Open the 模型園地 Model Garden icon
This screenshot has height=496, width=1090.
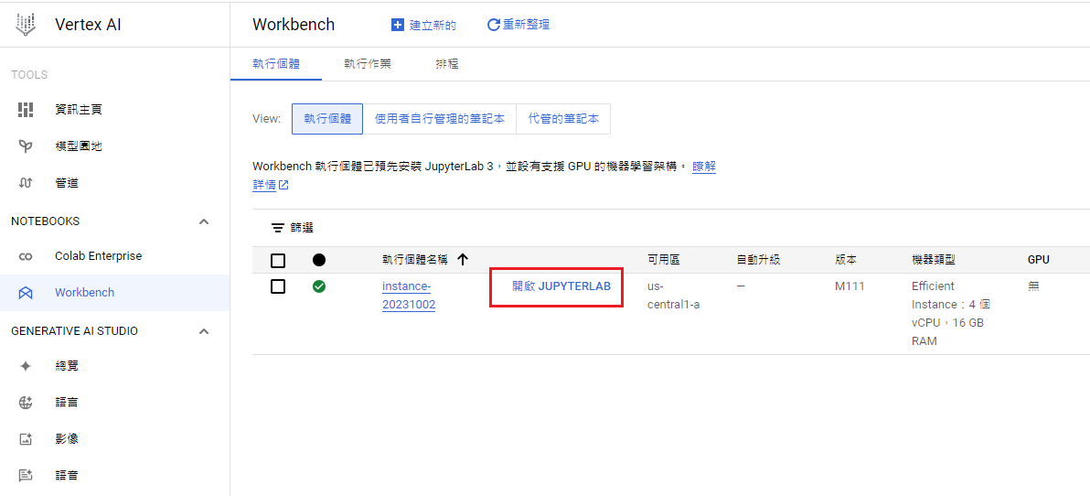pyautogui.click(x=26, y=146)
